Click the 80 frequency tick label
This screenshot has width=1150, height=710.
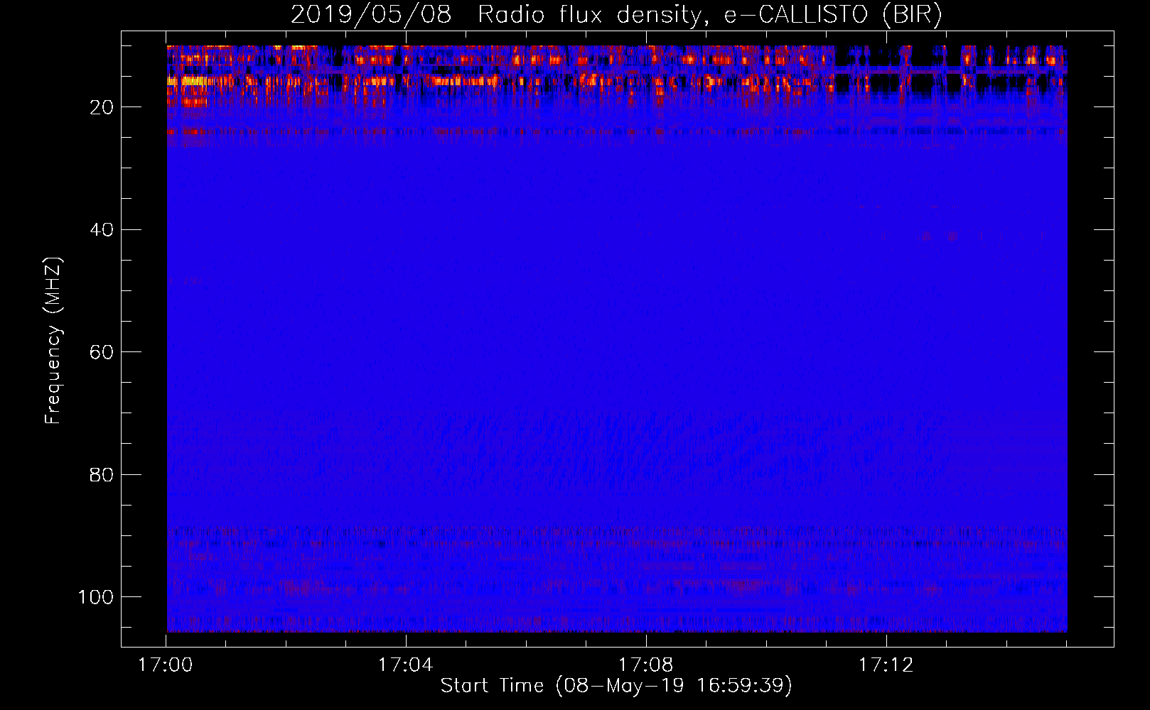click(102, 474)
